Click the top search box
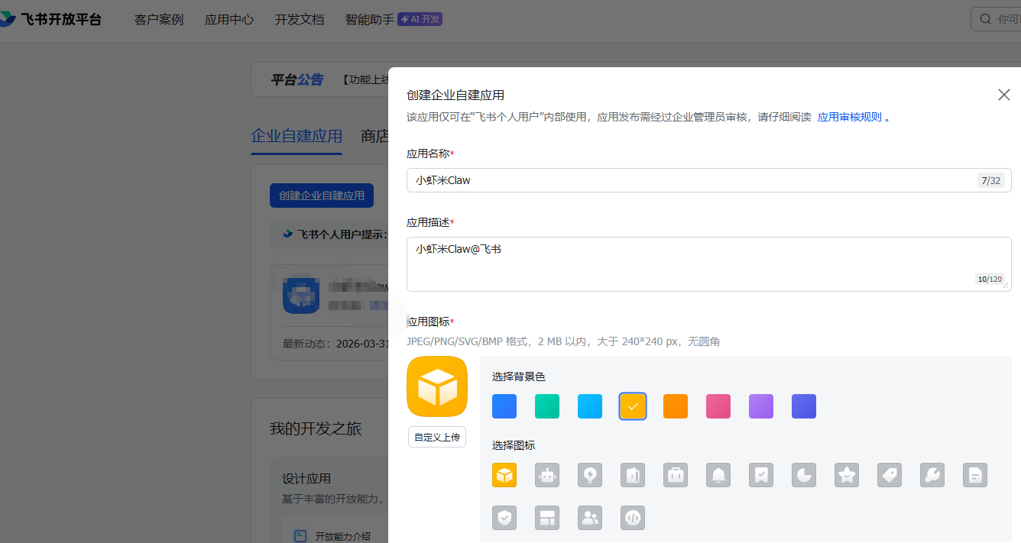Image resolution: width=1021 pixels, height=543 pixels. [x=996, y=19]
